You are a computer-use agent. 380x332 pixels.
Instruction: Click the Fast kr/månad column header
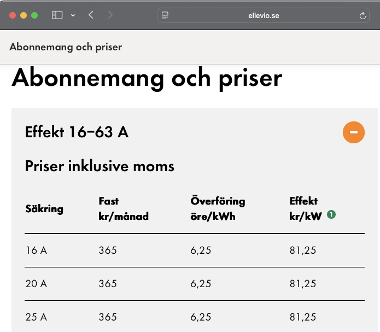[124, 208]
